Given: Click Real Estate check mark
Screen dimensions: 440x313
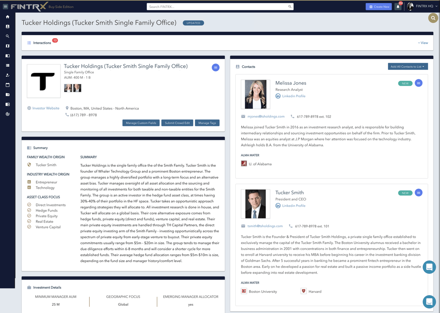Looking at the screenshot, I should [x=29, y=221].
